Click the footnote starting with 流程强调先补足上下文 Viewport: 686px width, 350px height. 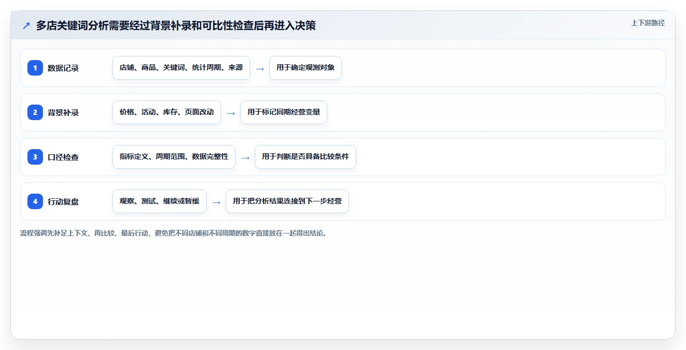pos(173,233)
